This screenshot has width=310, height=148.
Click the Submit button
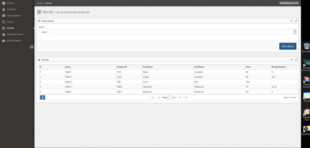point(288,46)
